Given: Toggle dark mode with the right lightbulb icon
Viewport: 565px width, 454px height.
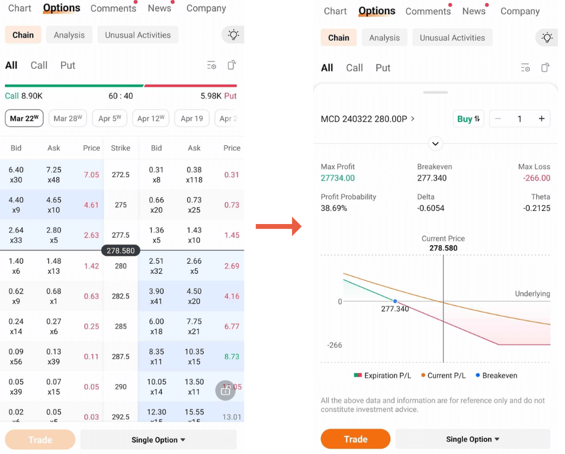Looking at the screenshot, I should [547, 37].
